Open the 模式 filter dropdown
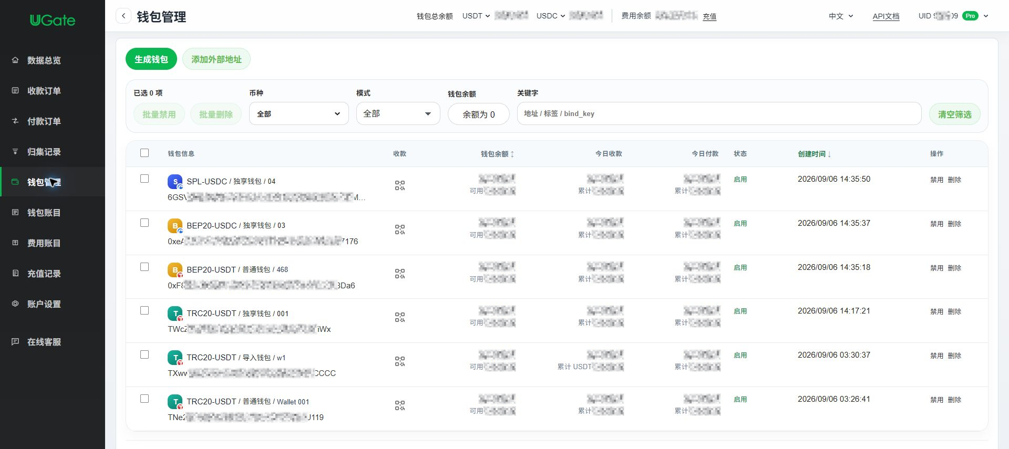 (398, 113)
